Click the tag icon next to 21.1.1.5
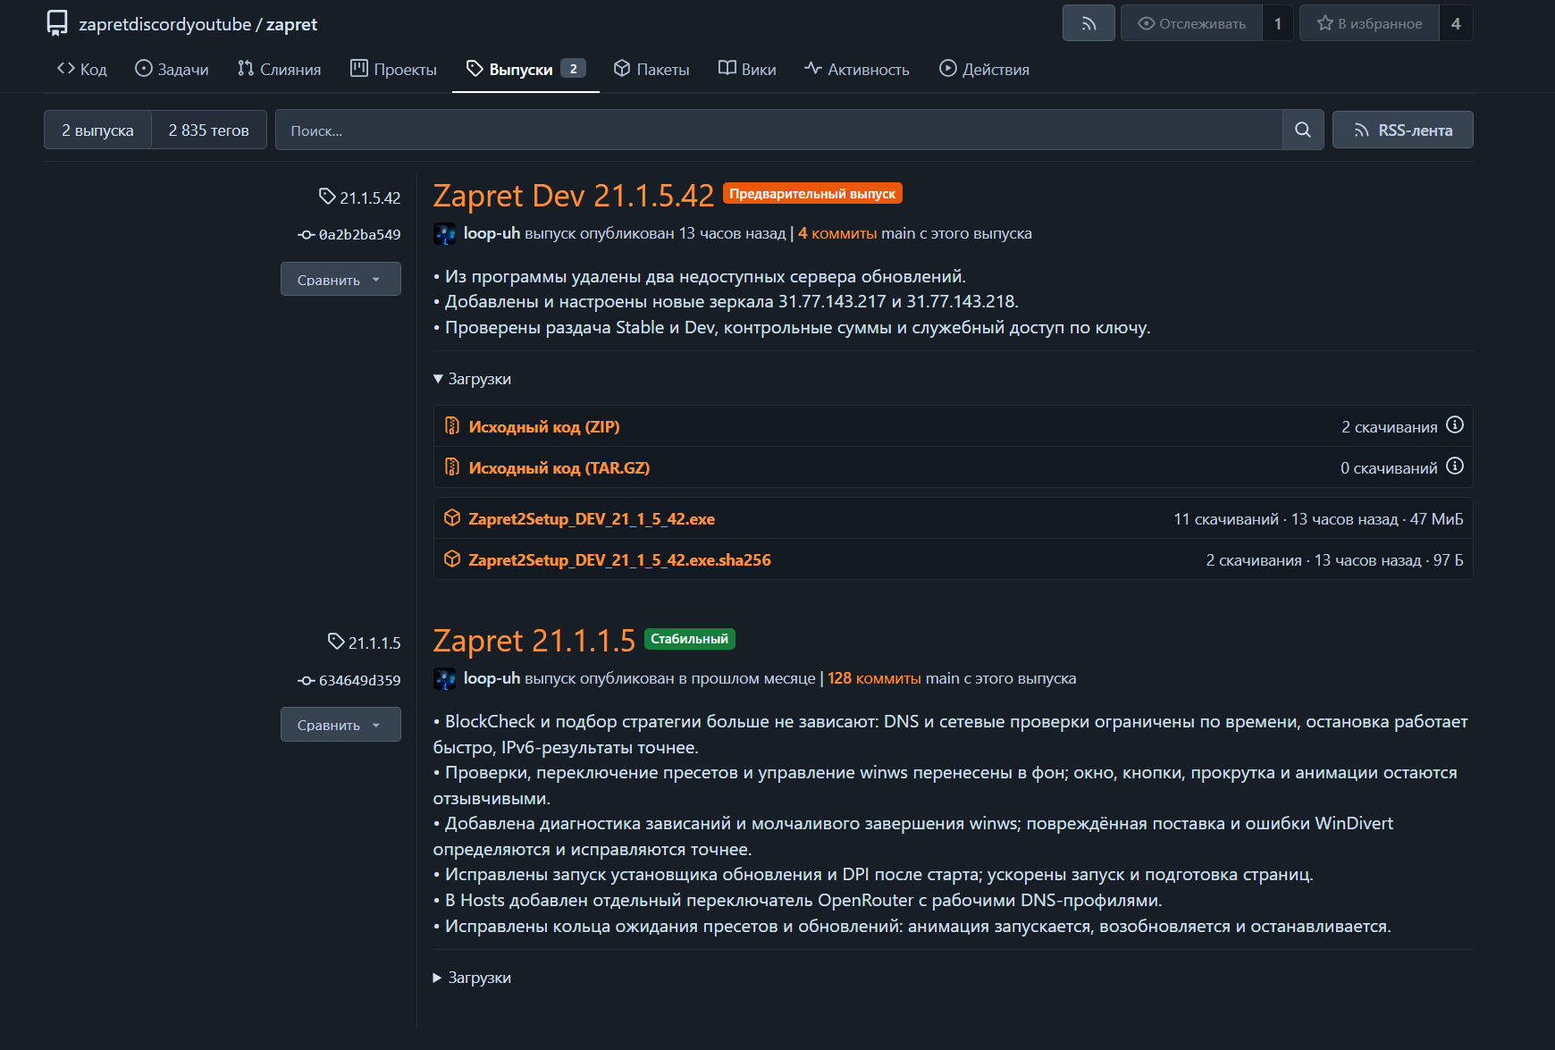Image resolution: width=1555 pixels, height=1050 pixels. pyautogui.click(x=336, y=642)
